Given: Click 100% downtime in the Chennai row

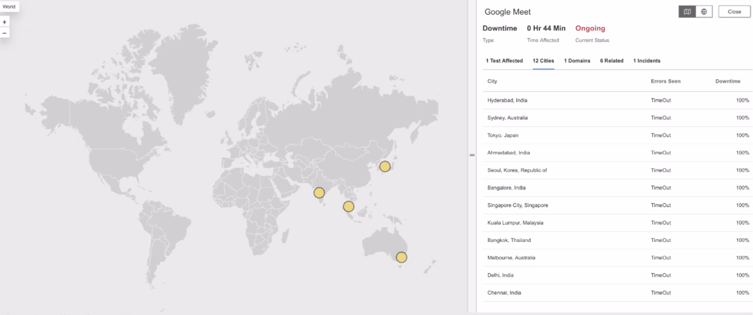Looking at the screenshot, I should click(743, 293).
